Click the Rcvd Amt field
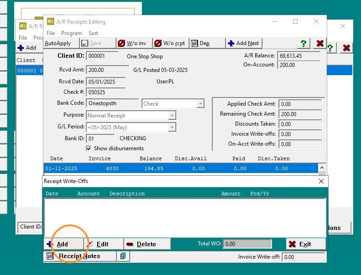Viewport: 361px width, 275px height. (107, 70)
